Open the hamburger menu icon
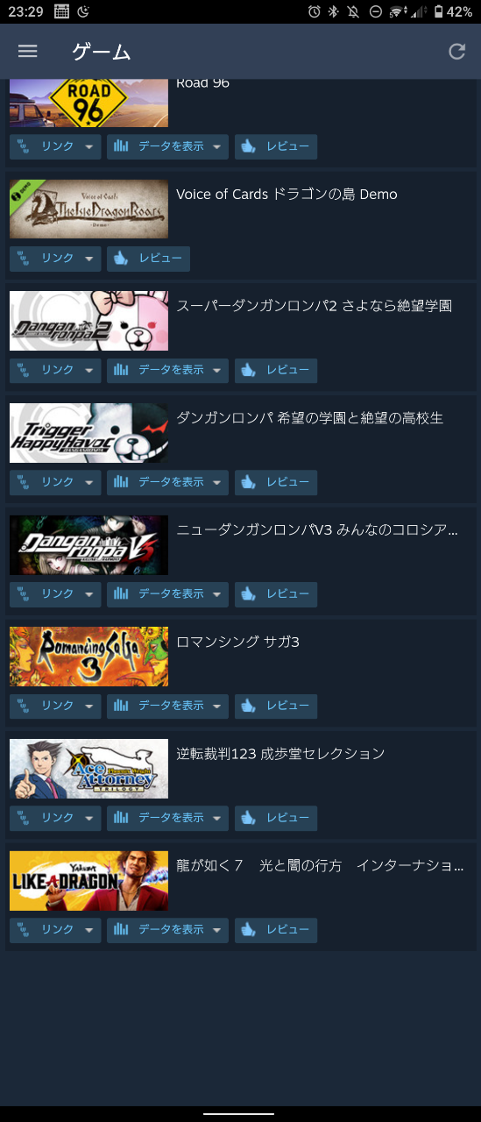 (x=28, y=51)
